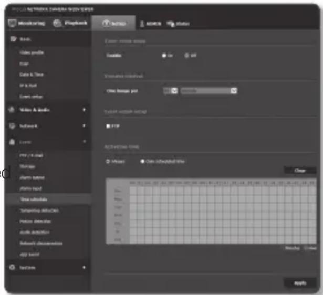Image resolution: width=323 pixels, height=295 pixels.
Task: Expand Network menu arrow
Action: 84,125
